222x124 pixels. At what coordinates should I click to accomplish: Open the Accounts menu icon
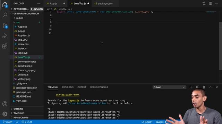5,104
